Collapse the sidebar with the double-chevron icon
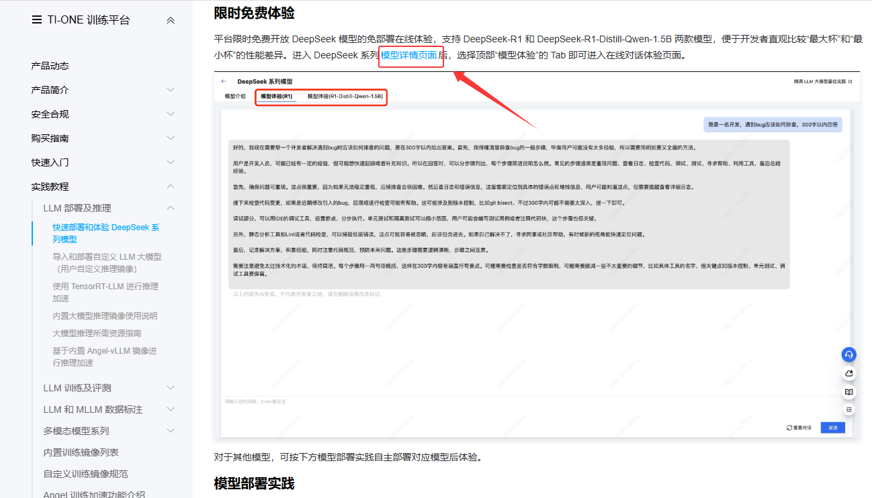Screen dimensions: 872x498 tap(171, 20)
